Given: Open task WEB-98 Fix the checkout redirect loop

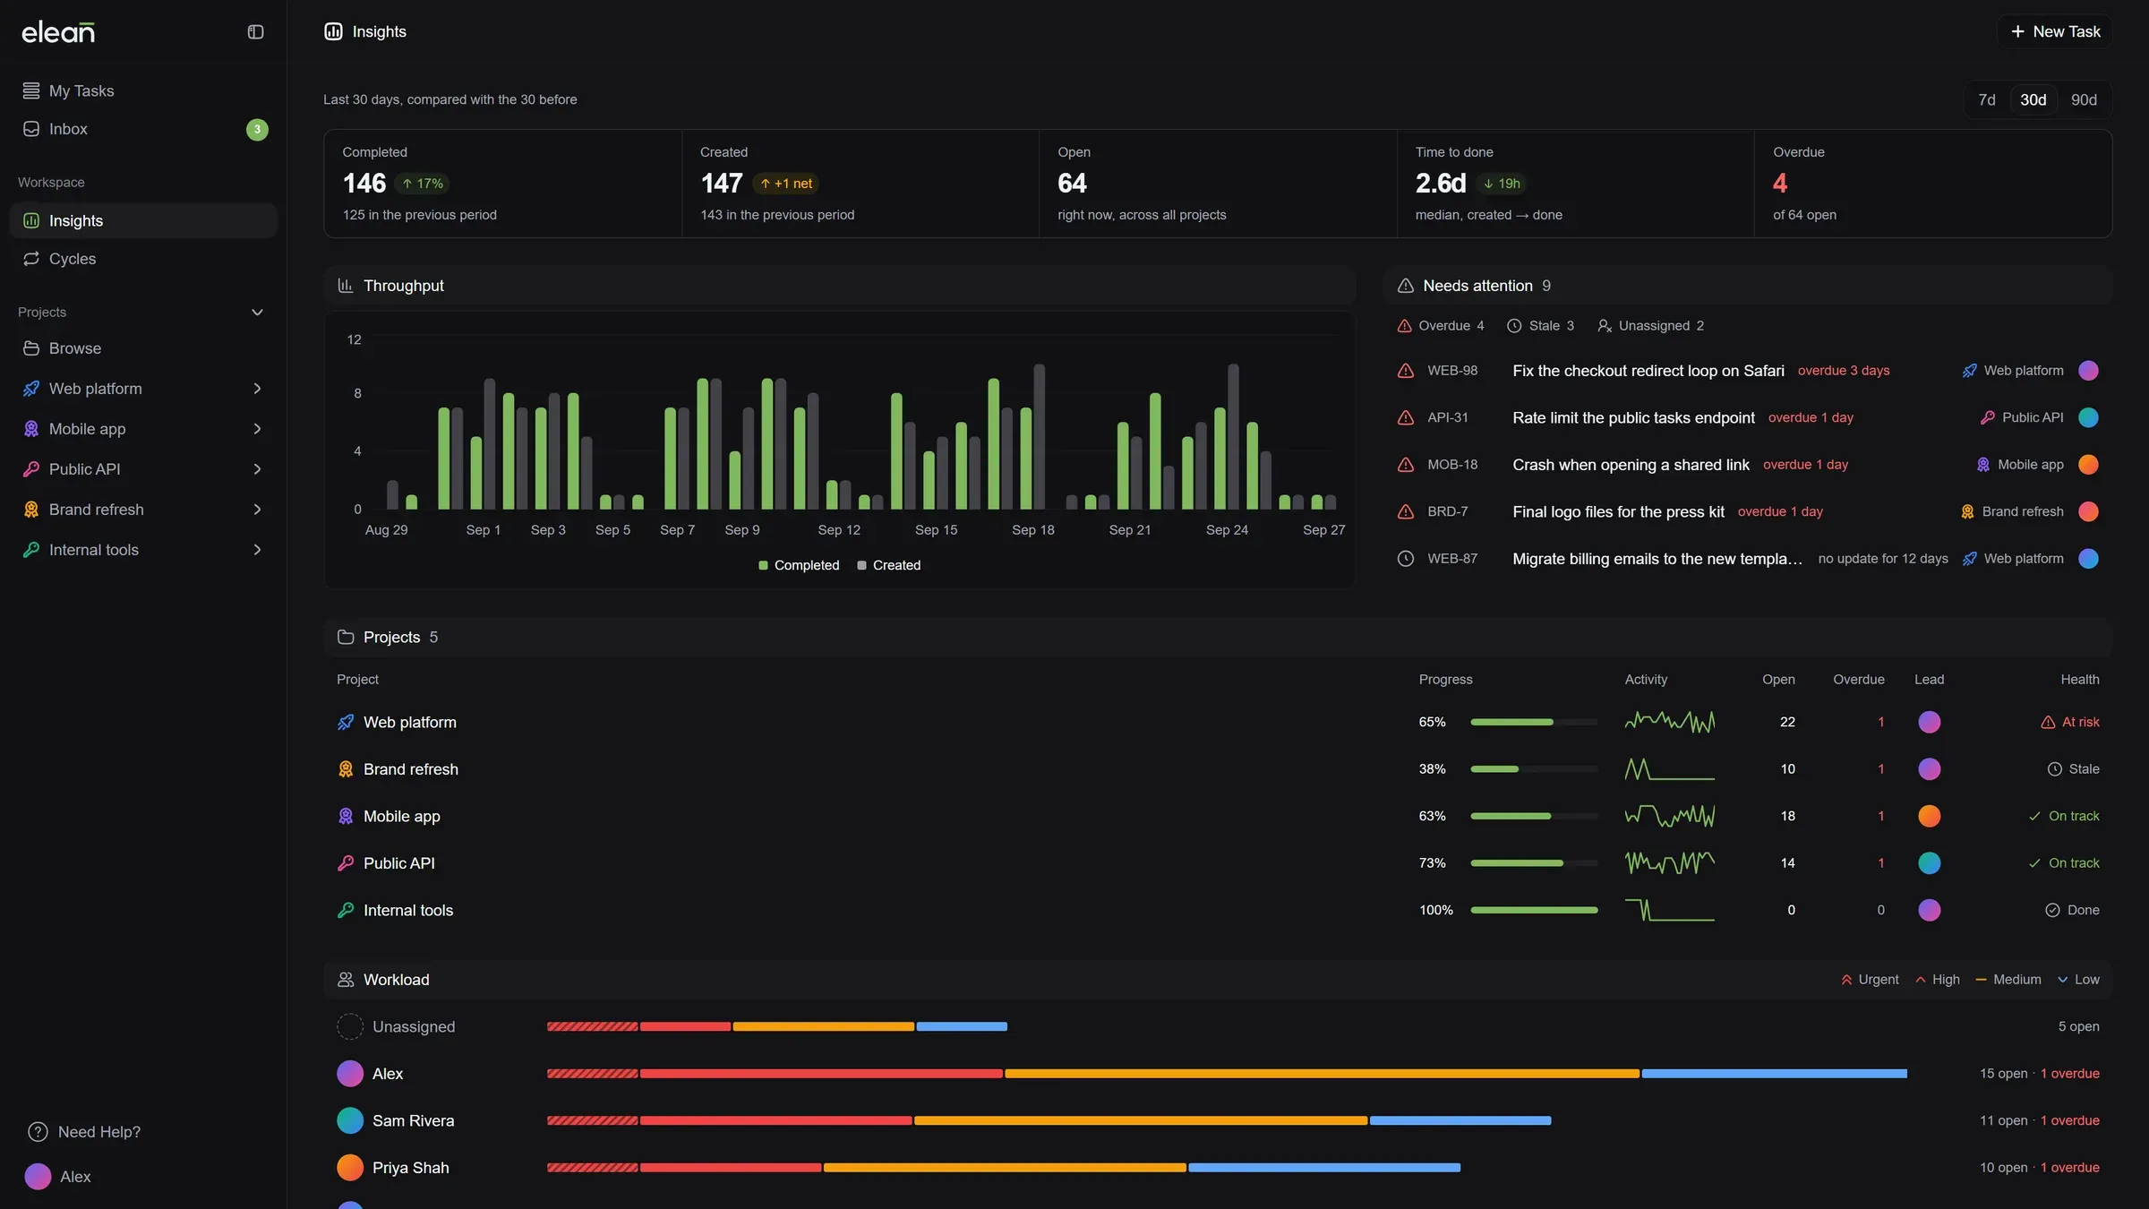Looking at the screenshot, I should [x=1748, y=371].
